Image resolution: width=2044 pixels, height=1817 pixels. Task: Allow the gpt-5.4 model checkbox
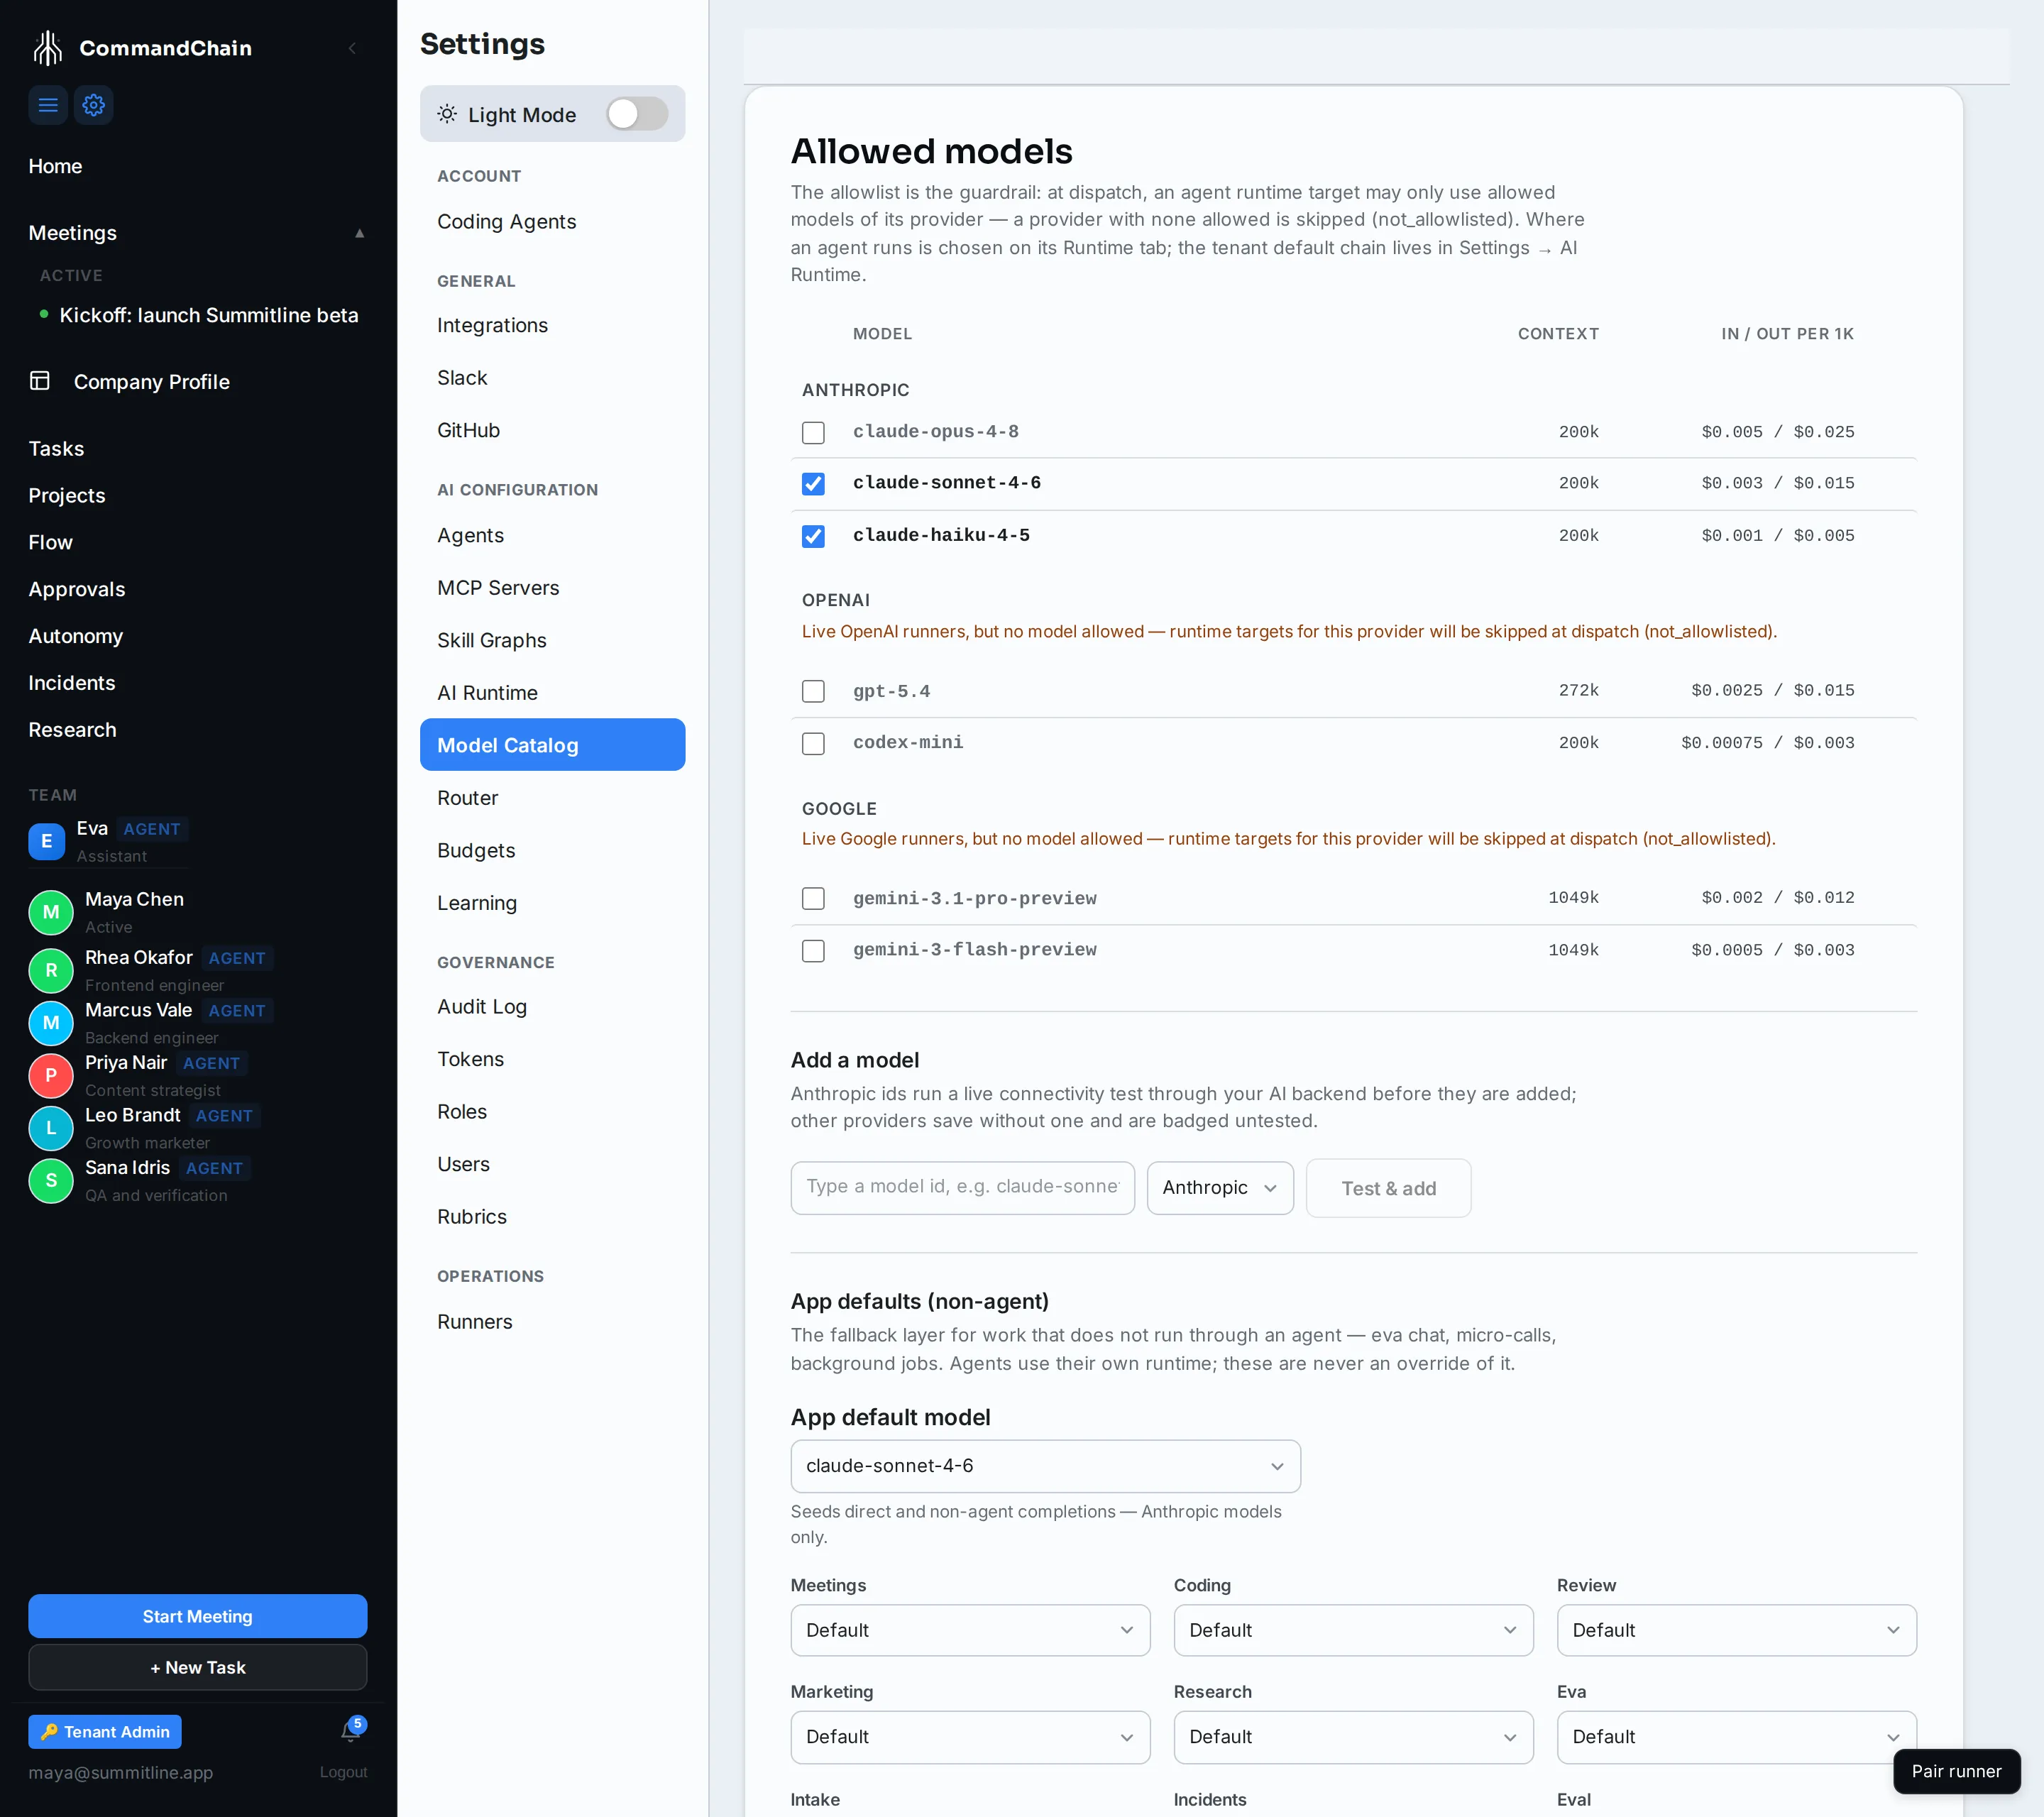pyautogui.click(x=813, y=691)
